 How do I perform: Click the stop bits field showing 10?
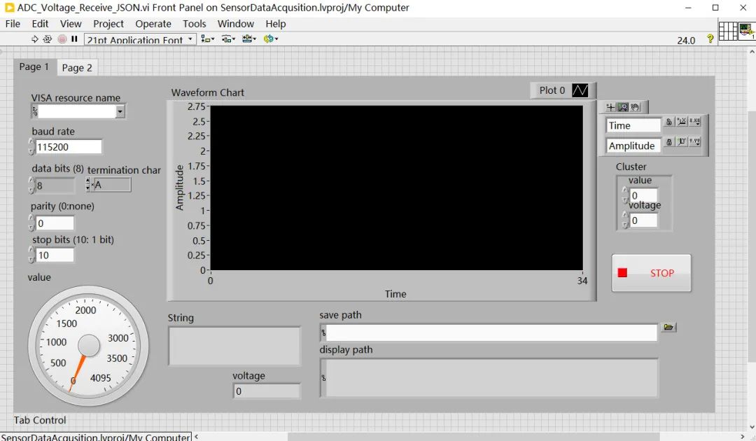[55, 255]
